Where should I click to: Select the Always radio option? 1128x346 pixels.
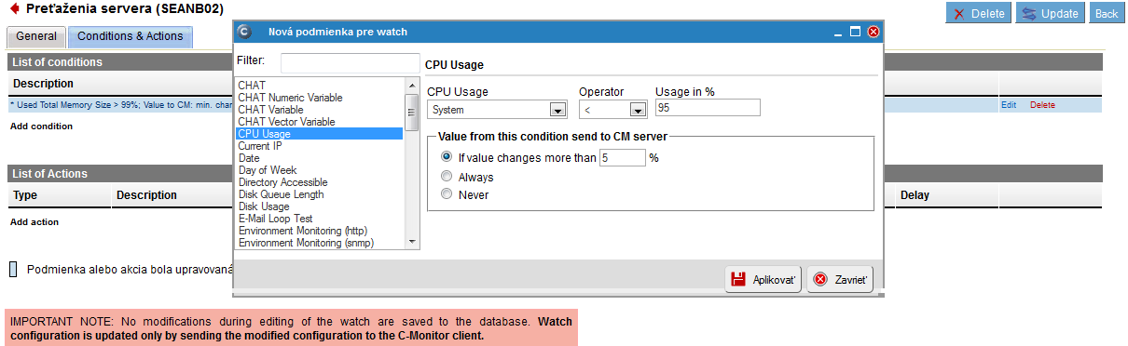tap(447, 177)
